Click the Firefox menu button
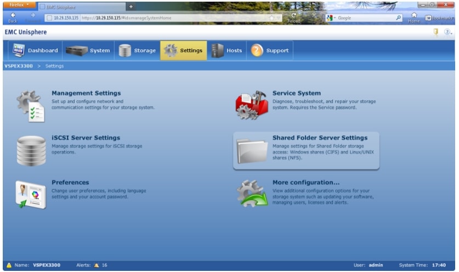 pyautogui.click(x=19, y=5)
